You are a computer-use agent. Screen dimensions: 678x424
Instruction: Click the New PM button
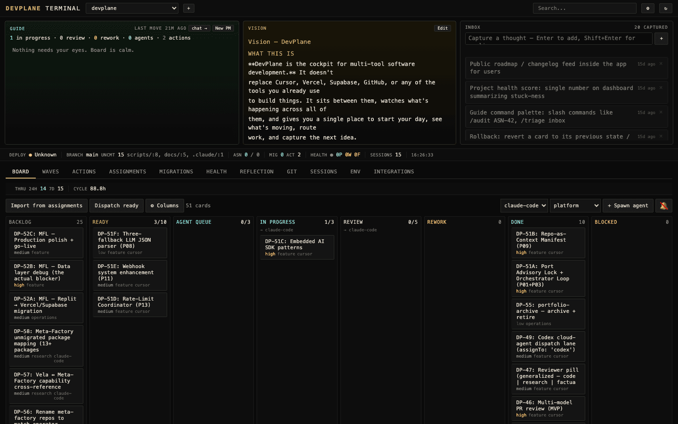(x=223, y=28)
